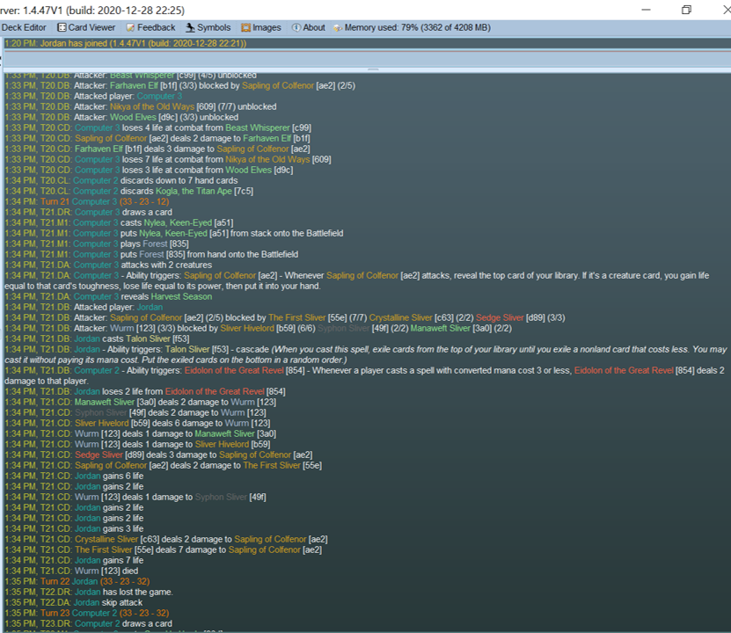
Task: Show the About dialog
Action: (x=308, y=28)
